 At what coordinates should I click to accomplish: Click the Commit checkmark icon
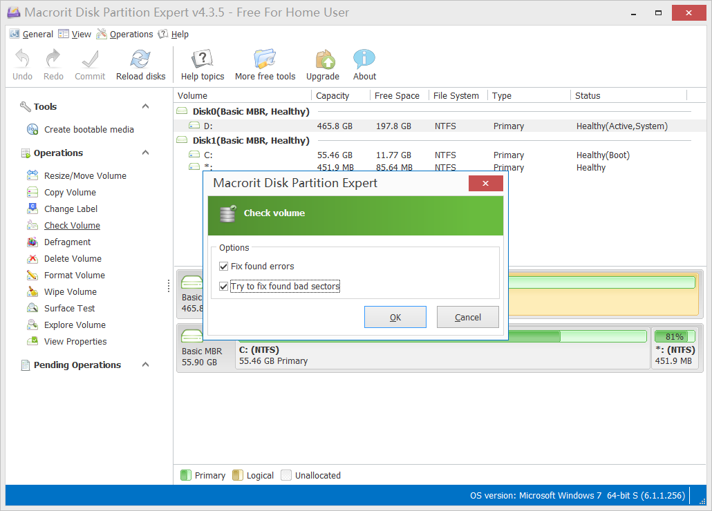pos(90,59)
